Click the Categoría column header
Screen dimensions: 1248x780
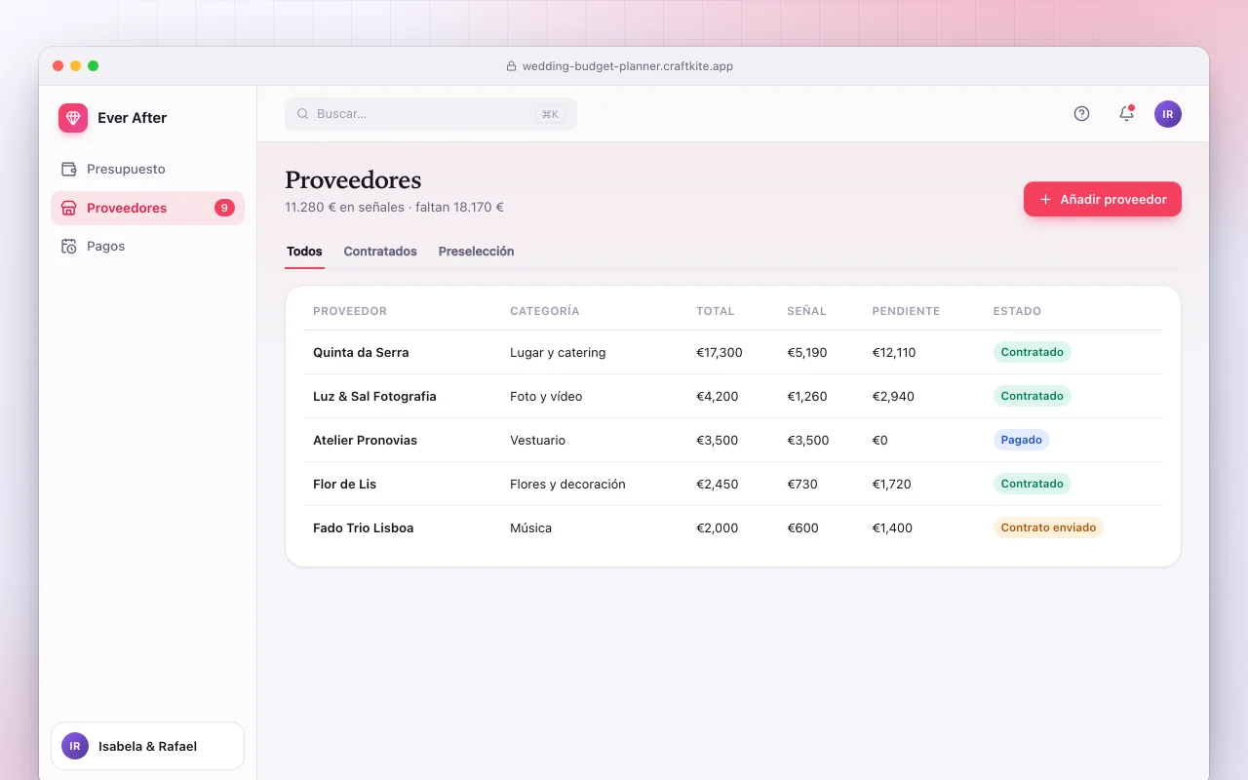pyautogui.click(x=545, y=311)
